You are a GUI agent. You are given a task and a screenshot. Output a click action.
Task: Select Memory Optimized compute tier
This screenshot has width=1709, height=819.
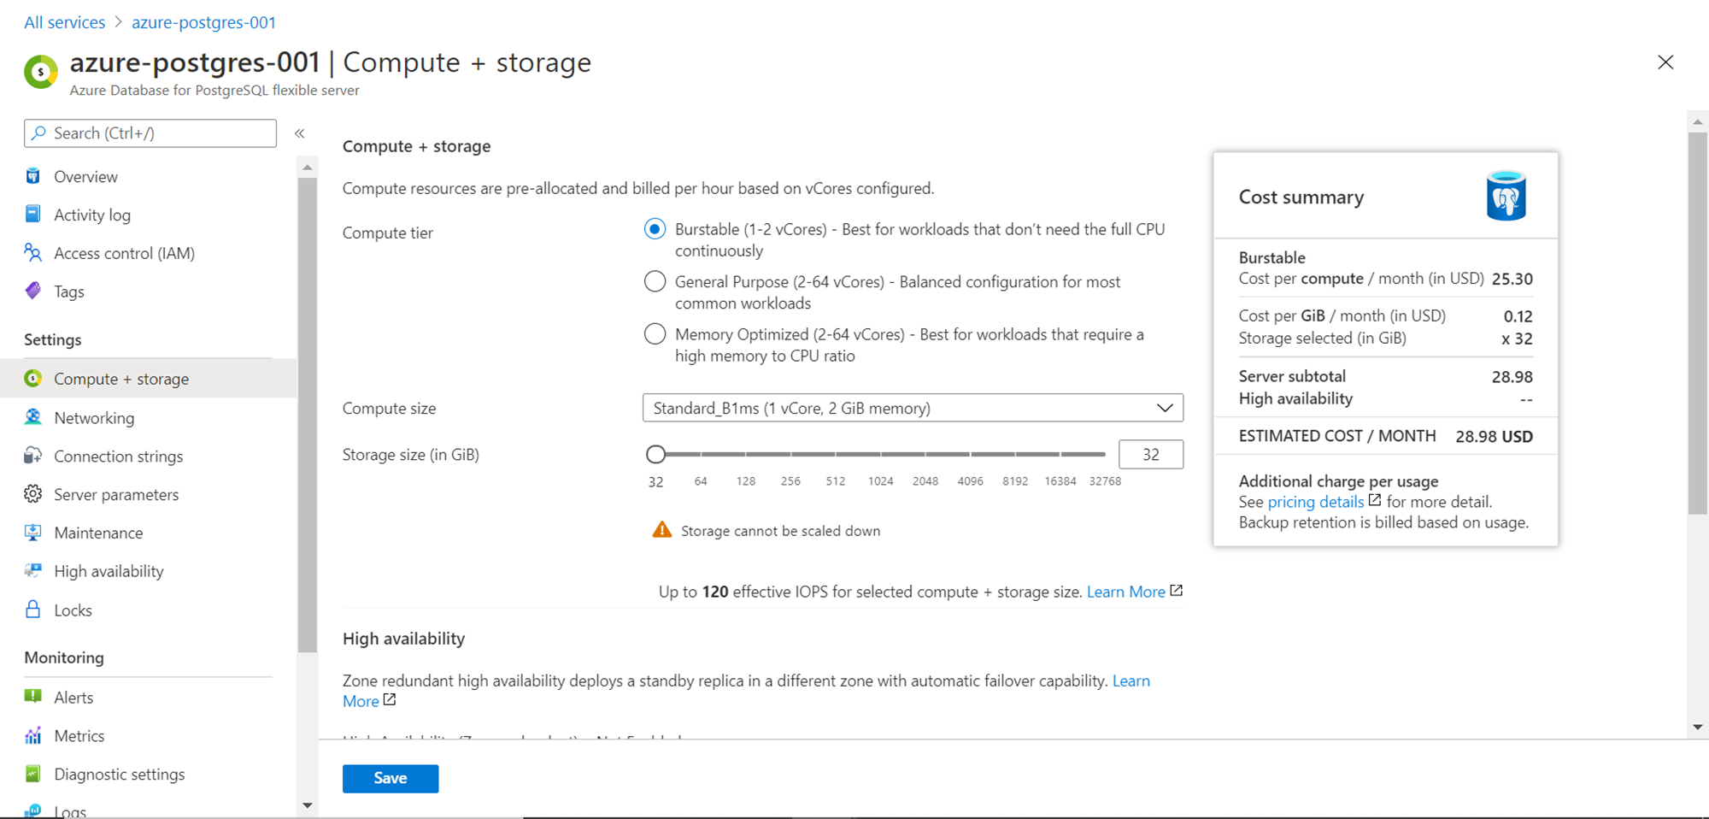click(x=655, y=334)
